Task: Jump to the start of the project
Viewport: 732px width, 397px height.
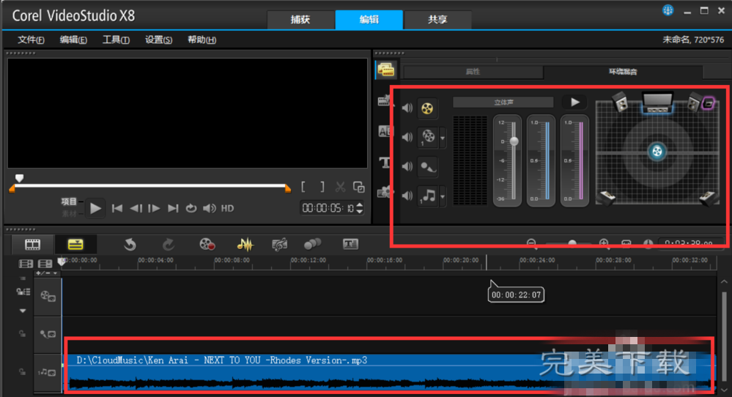Action: 117,209
